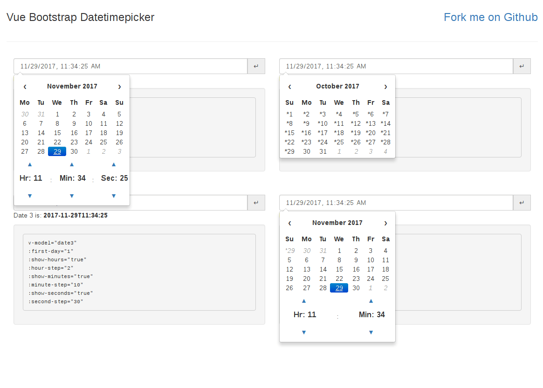Click the return arrow beside the first input
This screenshot has height=388, width=543.
tap(255, 66)
